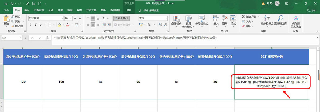Undo the last action

(x=12, y=3)
